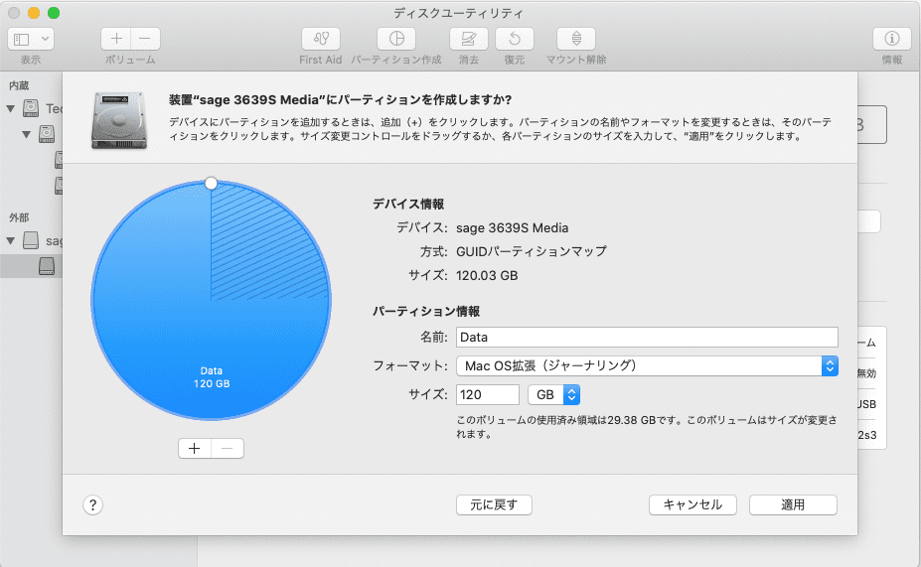Remove partition with the minus button

click(228, 449)
